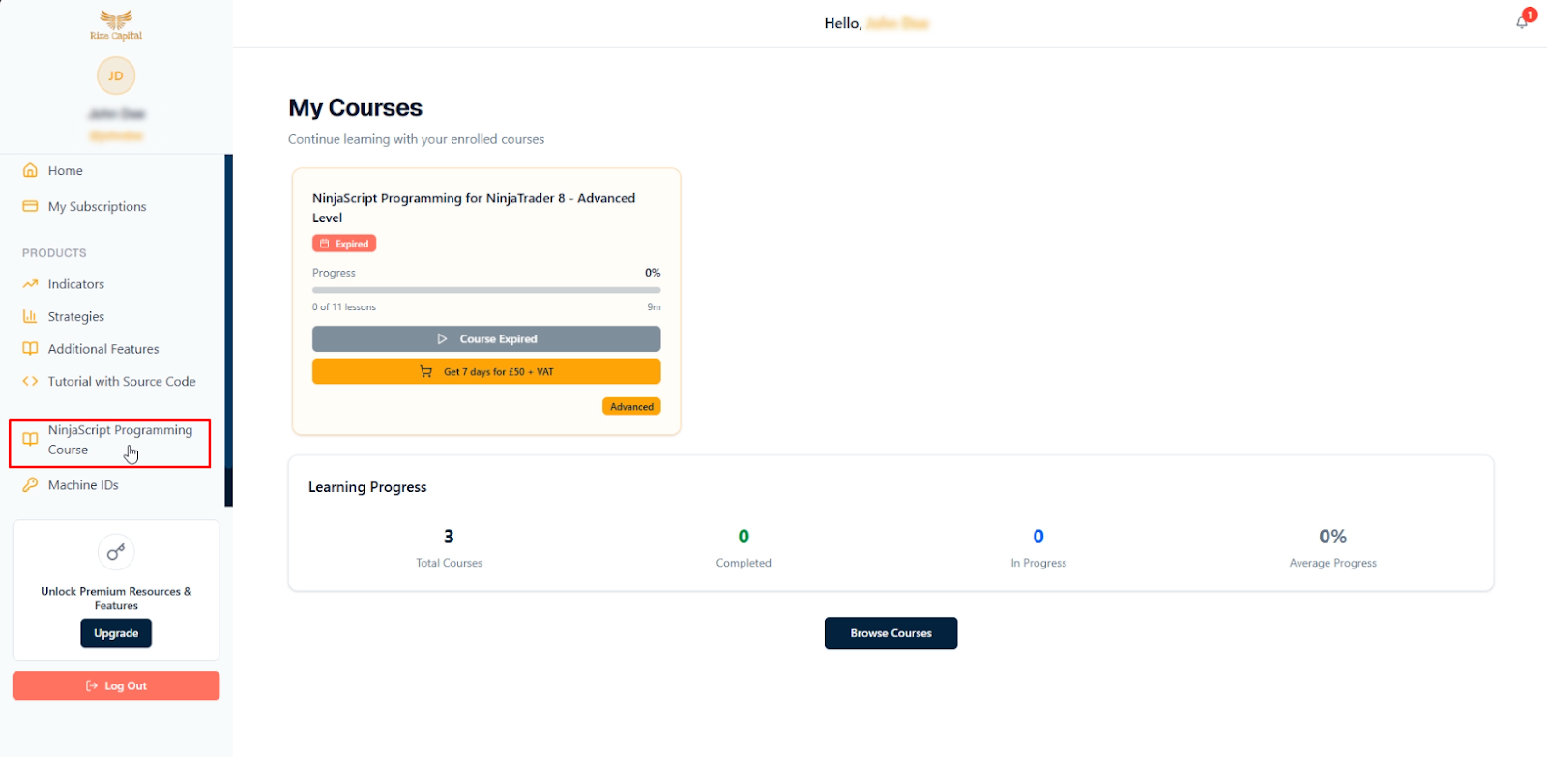The height and width of the screenshot is (757, 1547).
Task: Click the Total Courses count 3
Action: (x=449, y=537)
